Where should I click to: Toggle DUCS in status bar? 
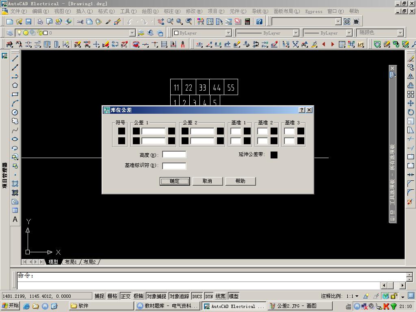(197, 296)
